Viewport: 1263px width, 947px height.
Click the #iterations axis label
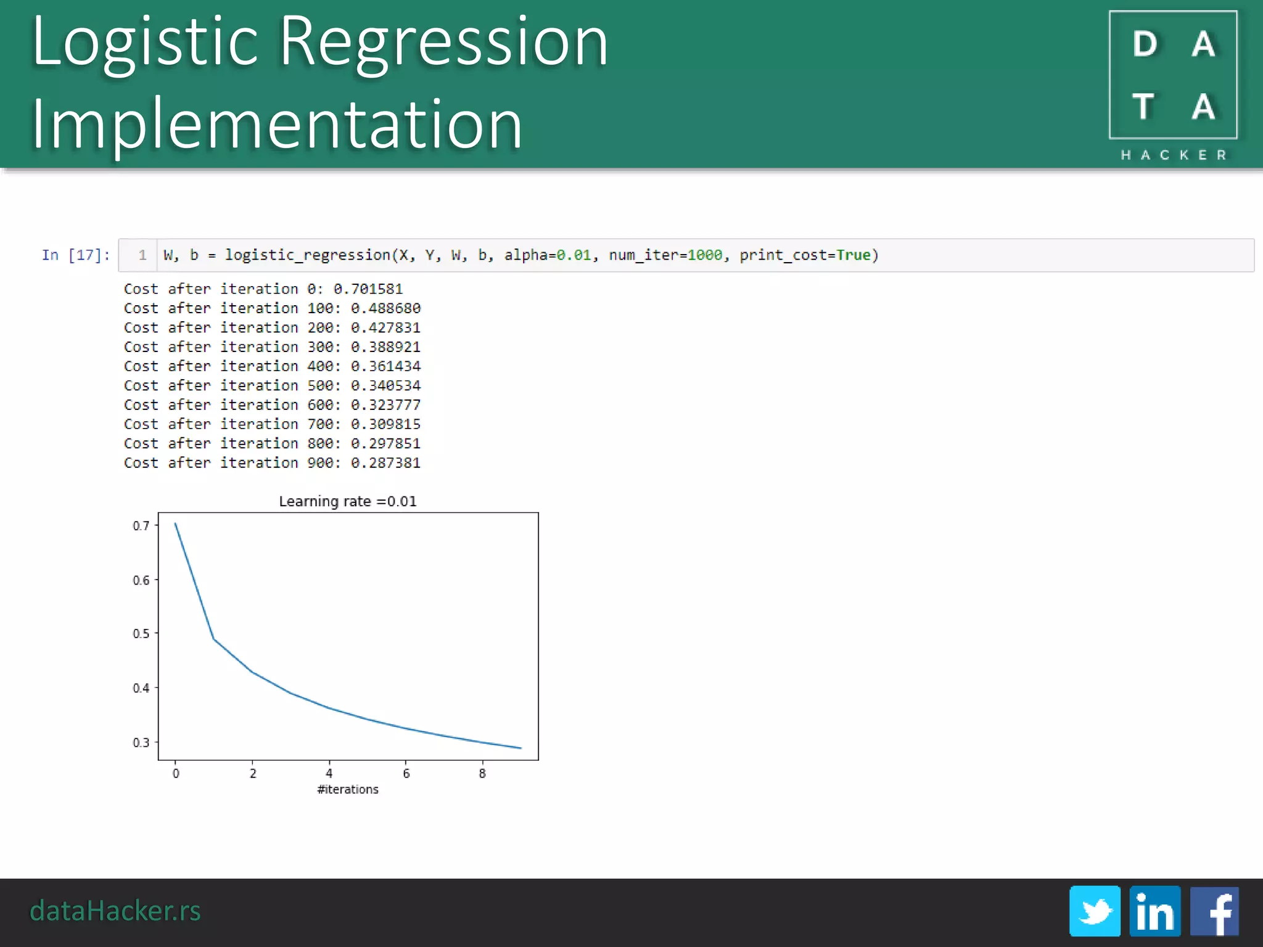[348, 789]
